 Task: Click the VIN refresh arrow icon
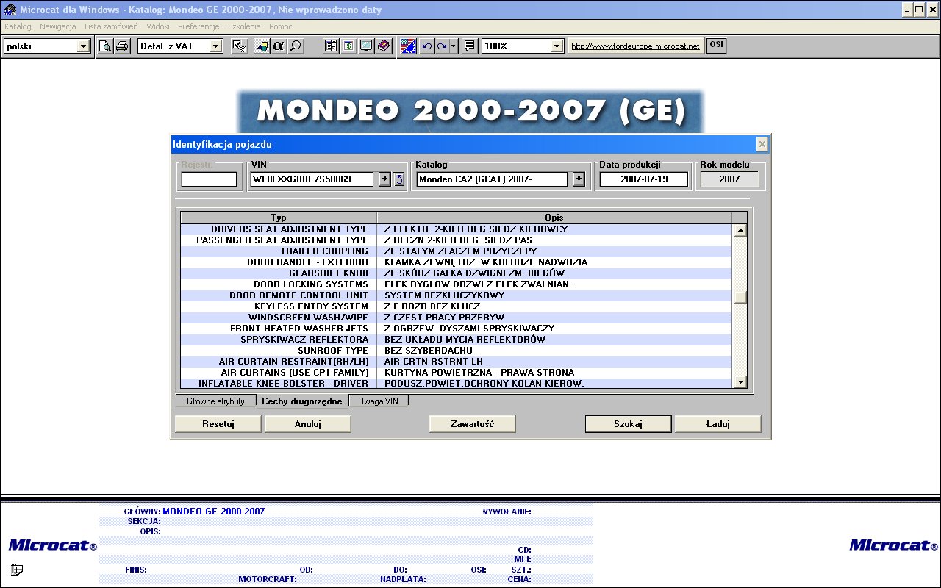click(x=399, y=179)
